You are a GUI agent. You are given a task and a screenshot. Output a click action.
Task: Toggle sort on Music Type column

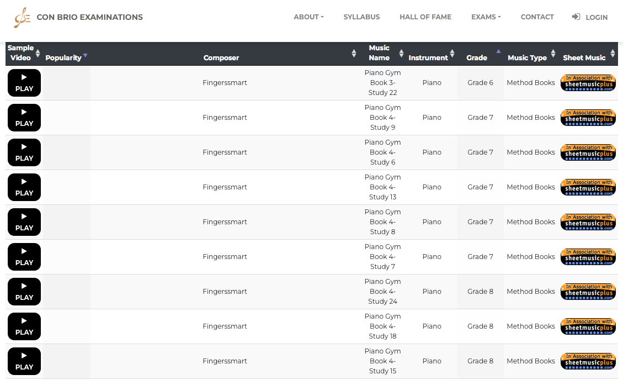click(x=553, y=54)
